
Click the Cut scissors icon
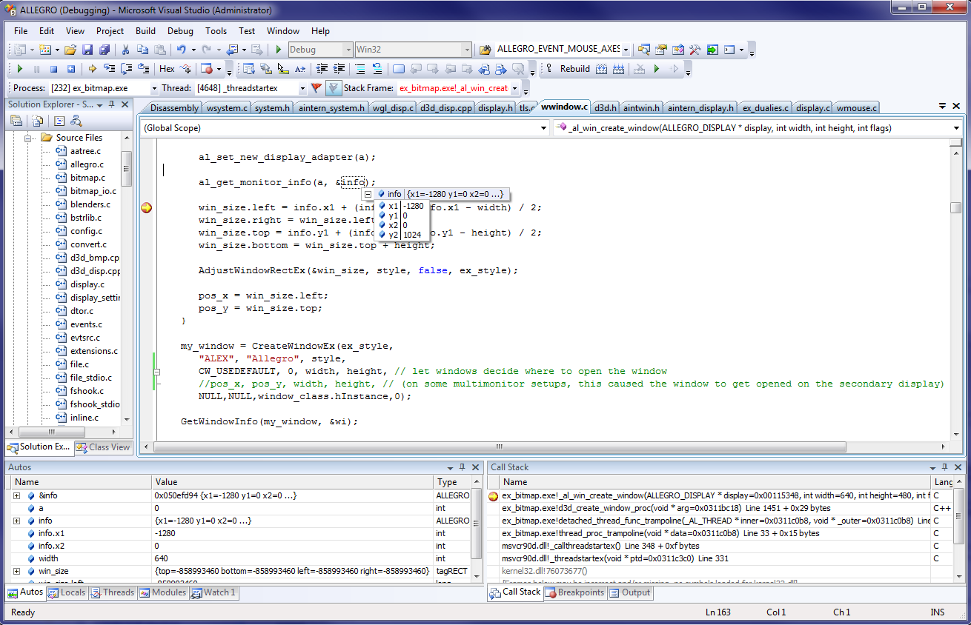pos(125,50)
